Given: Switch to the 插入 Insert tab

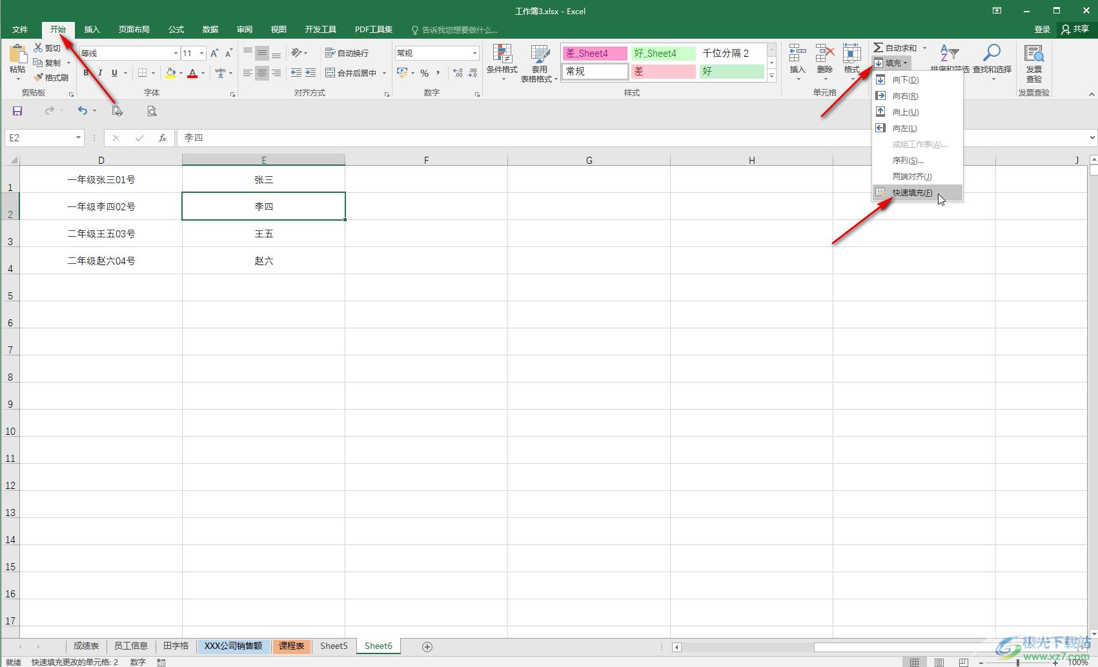Looking at the screenshot, I should pyautogui.click(x=92, y=30).
